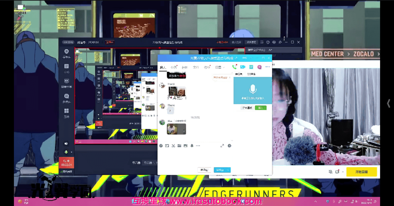394x206 pixels.
Task: Open the hamburger menu in the streaming window title bar
Action: 262,42
